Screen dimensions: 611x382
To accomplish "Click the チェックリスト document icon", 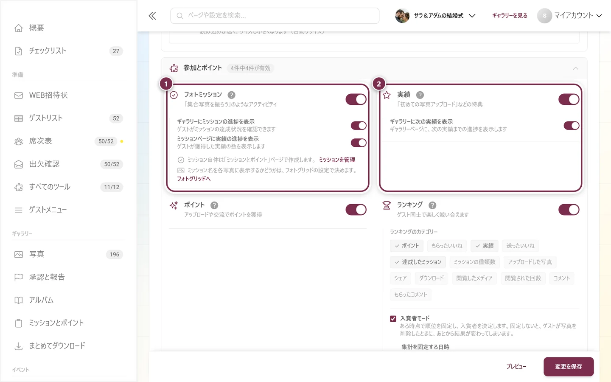I will click(x=19, y=51).
